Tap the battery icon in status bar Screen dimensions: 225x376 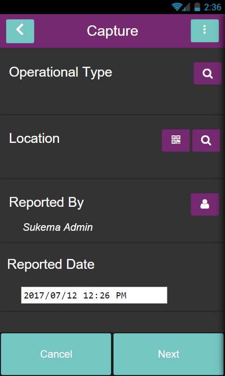(197, 7)
